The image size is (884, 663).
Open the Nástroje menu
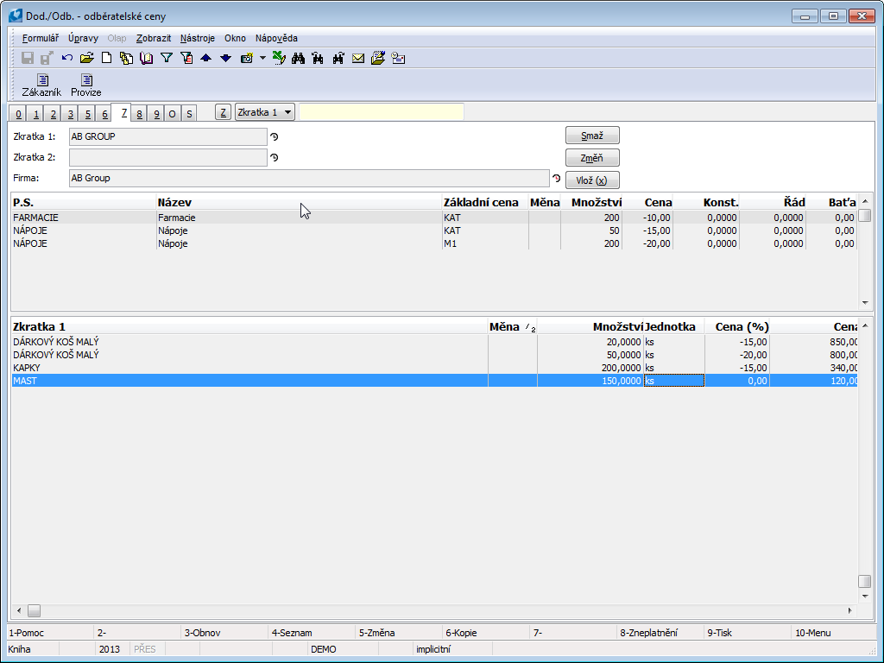click(x=198, y=38)
